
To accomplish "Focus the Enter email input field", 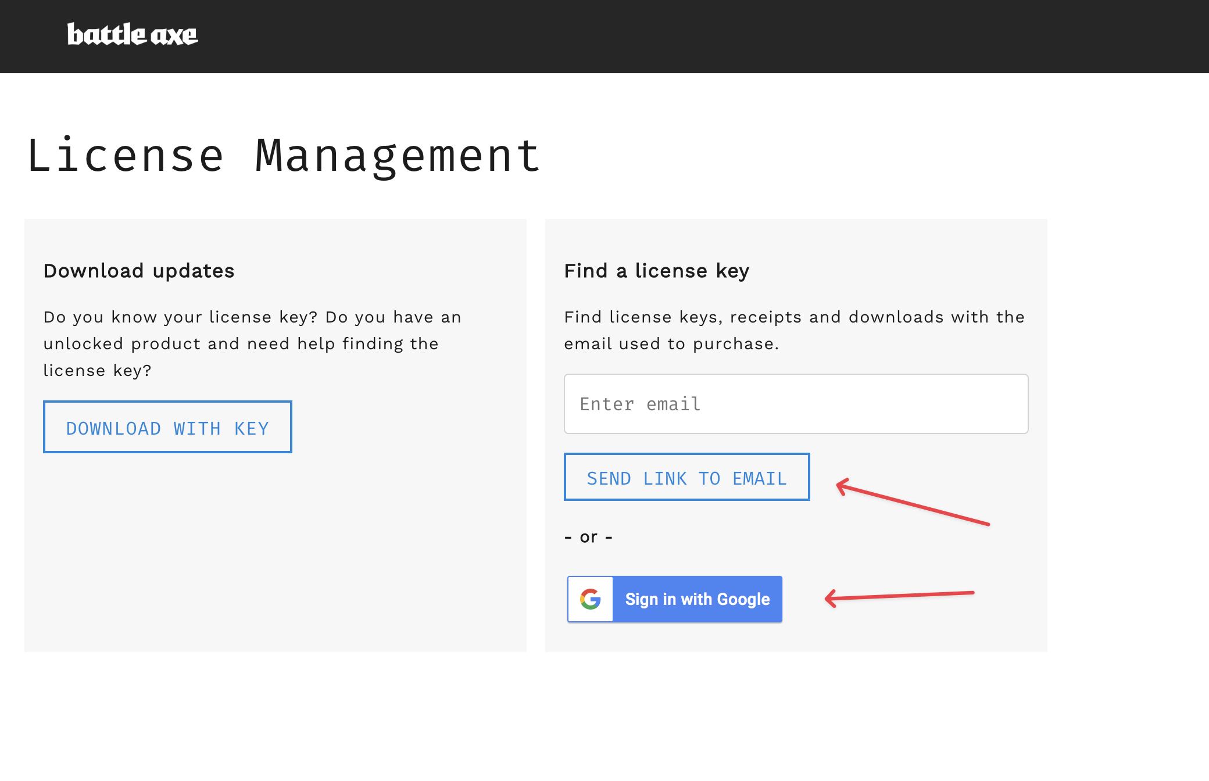I will tap(796, 404).
